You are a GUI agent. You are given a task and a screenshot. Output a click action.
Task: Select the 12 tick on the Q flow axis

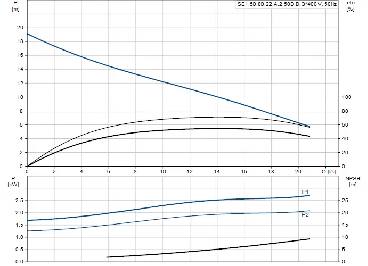coord(190,171)
